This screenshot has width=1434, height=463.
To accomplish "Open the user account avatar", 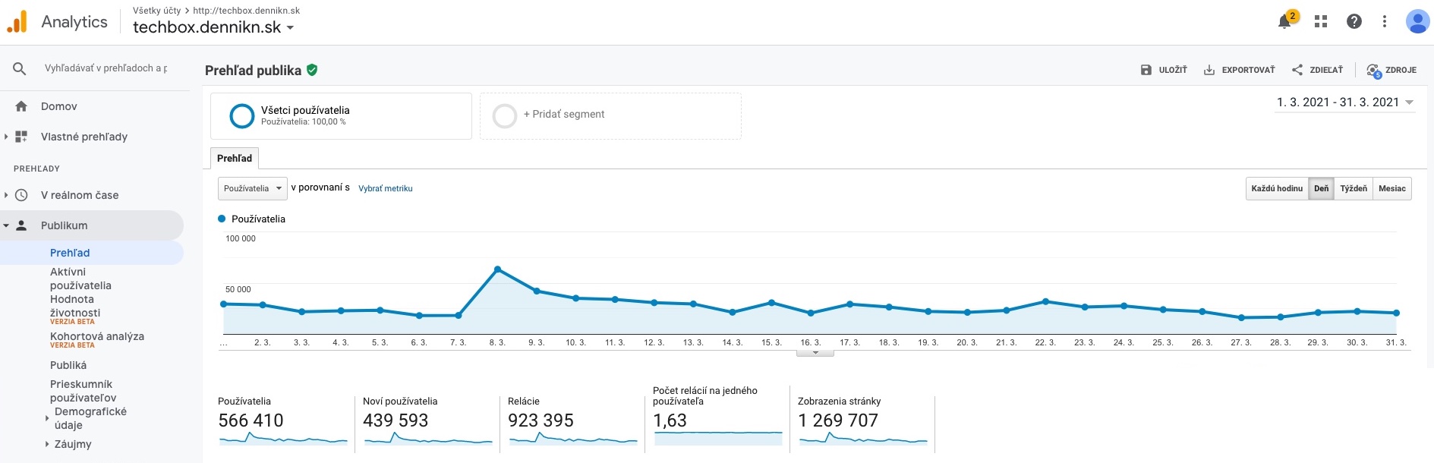I will pyautogui.click(x=1417, y=21).
